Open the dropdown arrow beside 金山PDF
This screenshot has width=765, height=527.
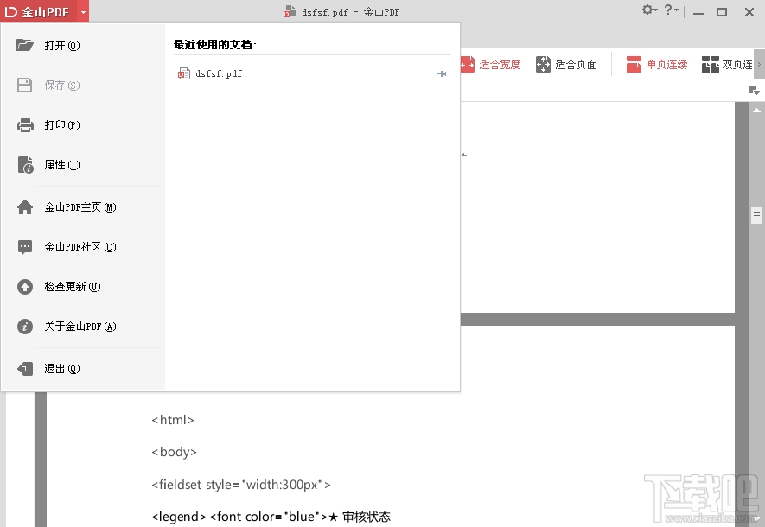[84, 11]
